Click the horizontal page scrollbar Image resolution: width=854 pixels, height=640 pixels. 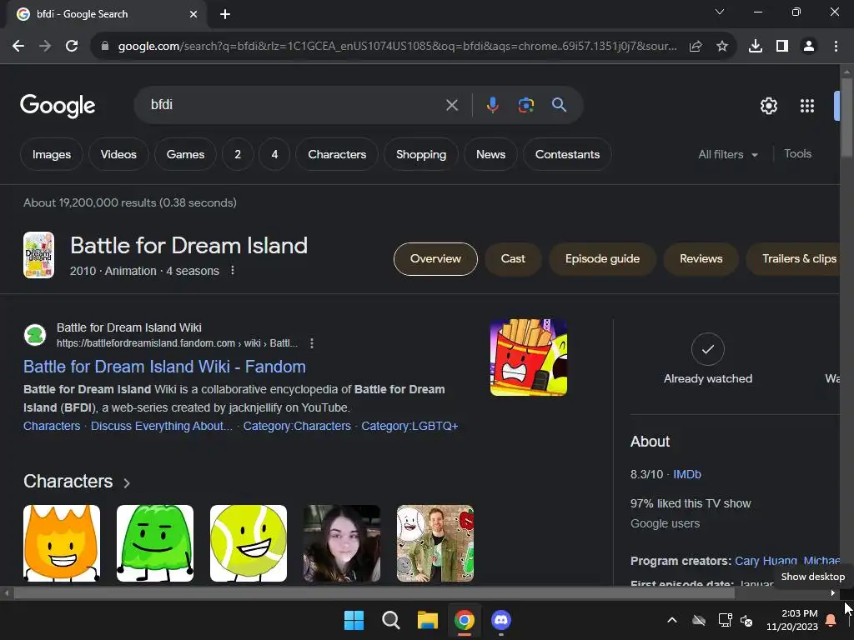374,593
